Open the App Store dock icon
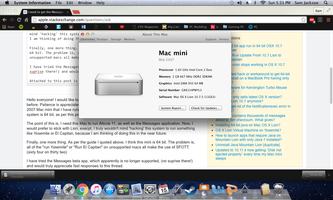Viewport: 333px width, 200px height. (x=110, y=189)
